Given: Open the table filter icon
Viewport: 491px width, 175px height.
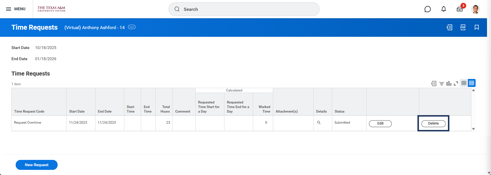Looking at the screenshot, I should 441,84.
